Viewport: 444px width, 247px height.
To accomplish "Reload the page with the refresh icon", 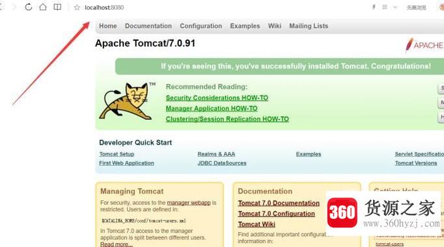I will pyautogui.click(x=28, y=7).
